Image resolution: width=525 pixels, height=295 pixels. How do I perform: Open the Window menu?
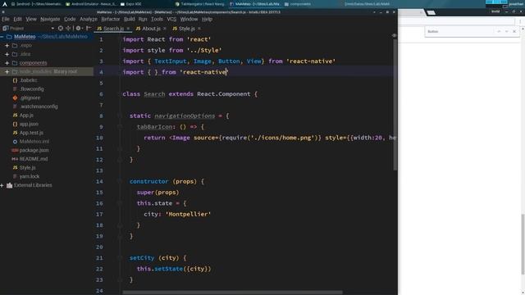[189, 19]
